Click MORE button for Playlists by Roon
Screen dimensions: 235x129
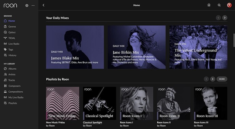point(222,79)
